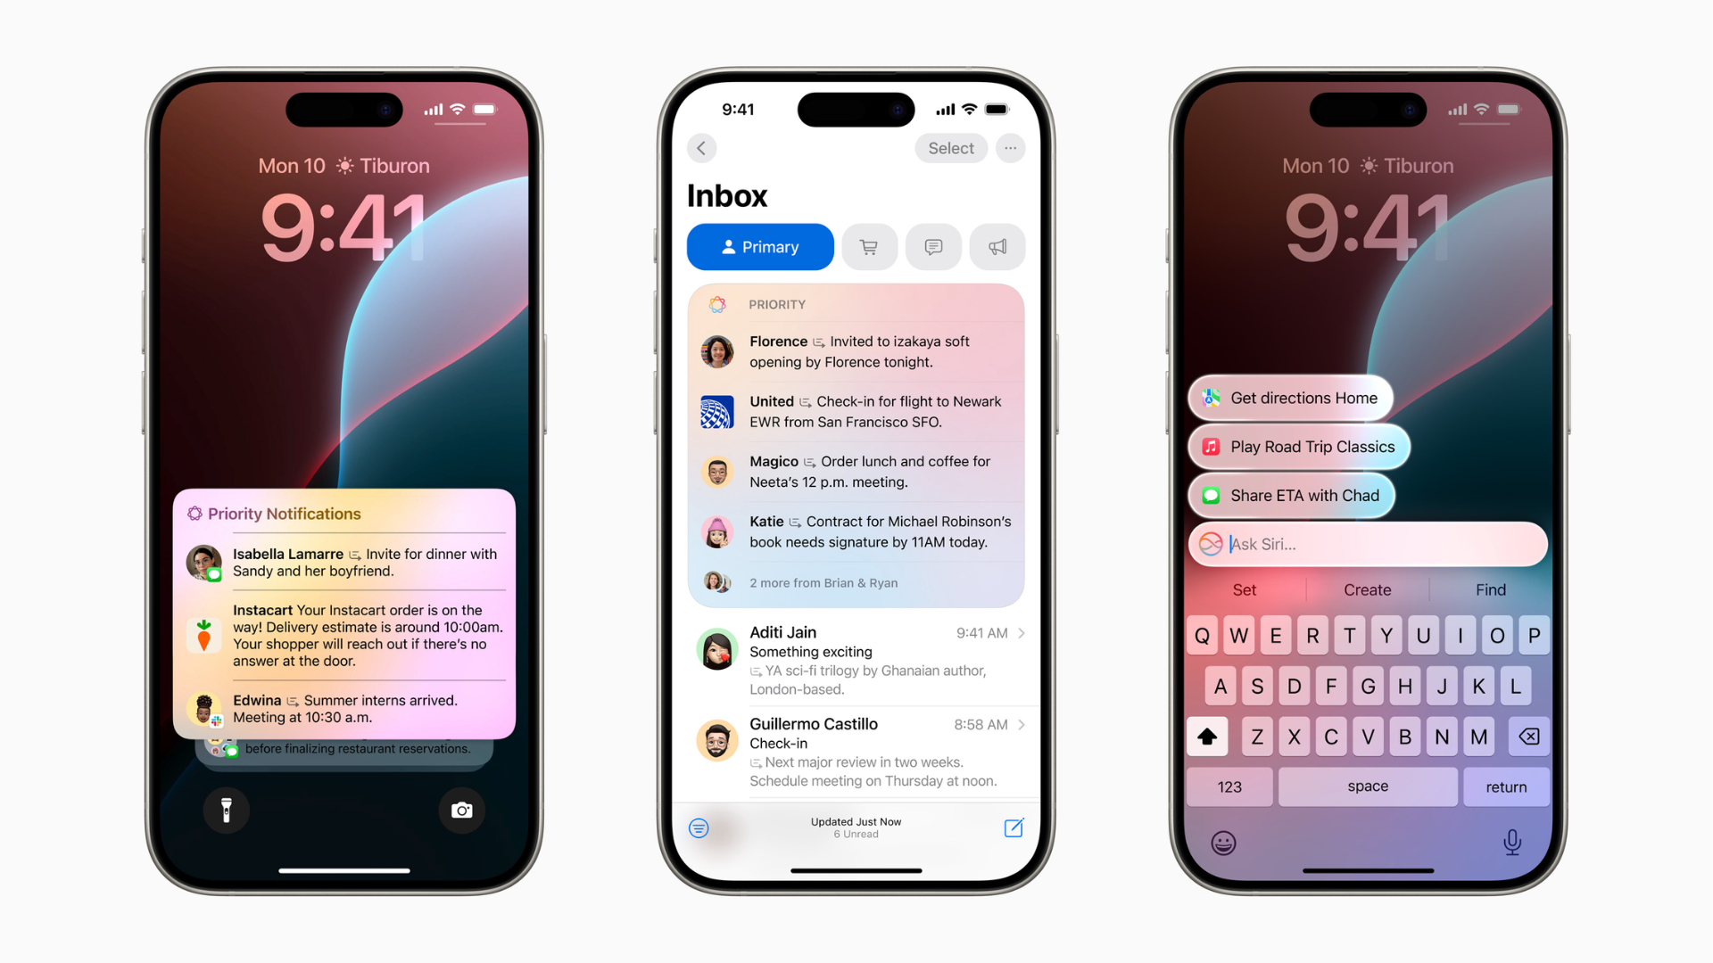Tap the Shopping cart inbox filter icon

pos(868,246)
